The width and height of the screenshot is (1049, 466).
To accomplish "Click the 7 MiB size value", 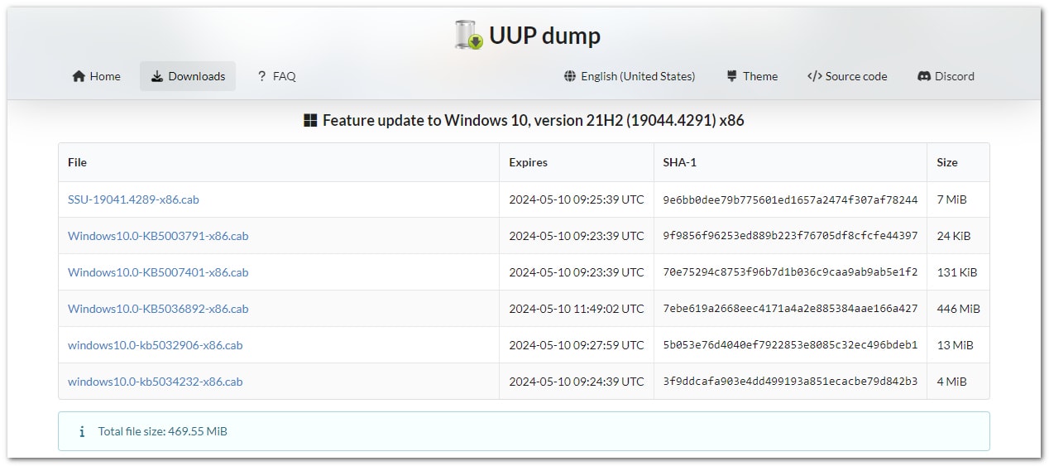I will (951, 199).
